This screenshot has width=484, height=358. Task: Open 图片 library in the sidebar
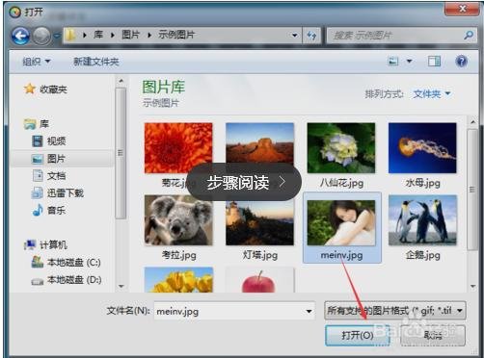pyautogui.click(x=57, y=159)
